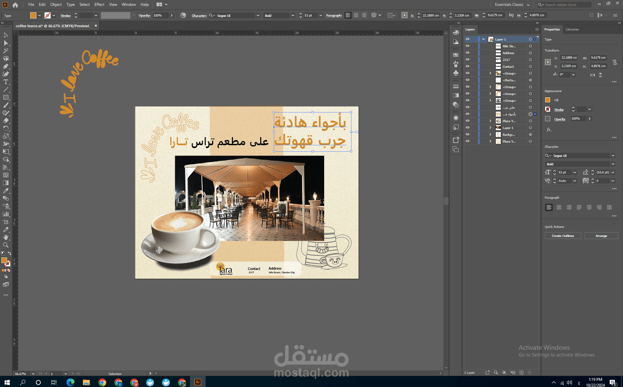The height and width of the screenshot is (387, 623).
Task: Select the Direct Selection tool
Action: coord(6,43)
